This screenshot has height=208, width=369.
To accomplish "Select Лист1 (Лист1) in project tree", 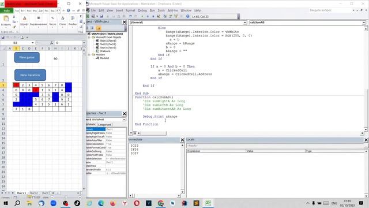I will [x=108, y=40].
